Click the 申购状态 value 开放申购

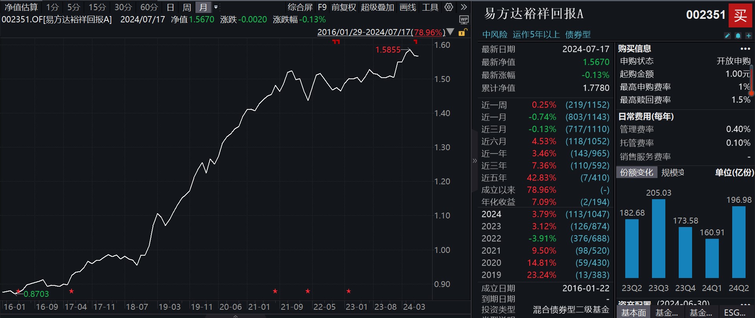(x=733, y=61)
